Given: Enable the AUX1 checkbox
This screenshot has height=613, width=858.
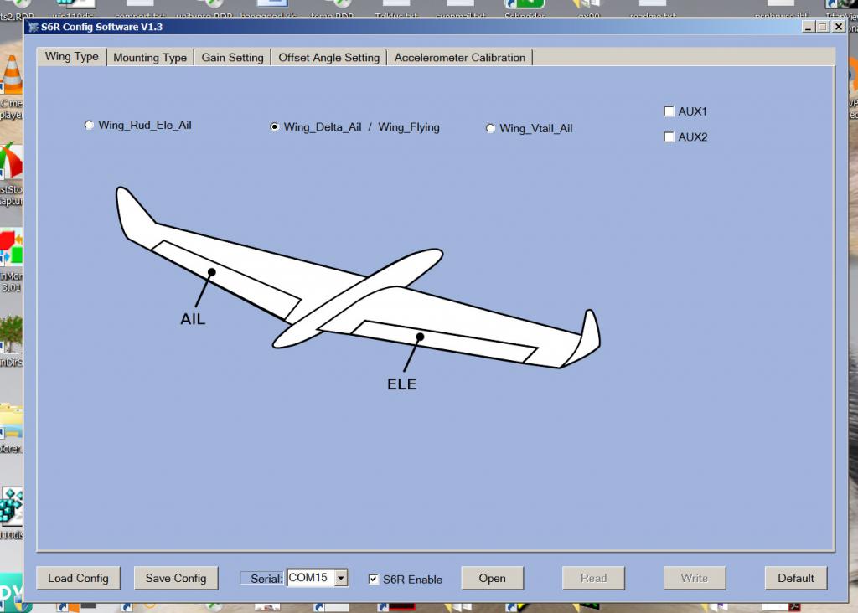Looking at the screenshot, I should [x=669, y=111].
